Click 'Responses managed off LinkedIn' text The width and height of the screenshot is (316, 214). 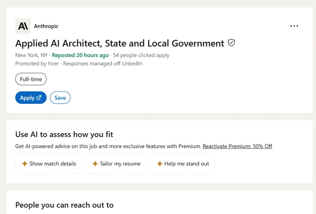tap(103, 64)
